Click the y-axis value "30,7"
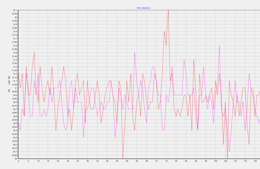Image resolution: width=260 pixels, height=169 pixels. (x=15, y=109)
